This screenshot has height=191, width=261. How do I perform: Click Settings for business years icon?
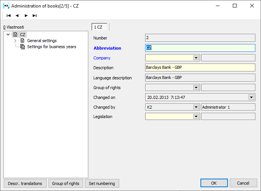pos(23,47)
